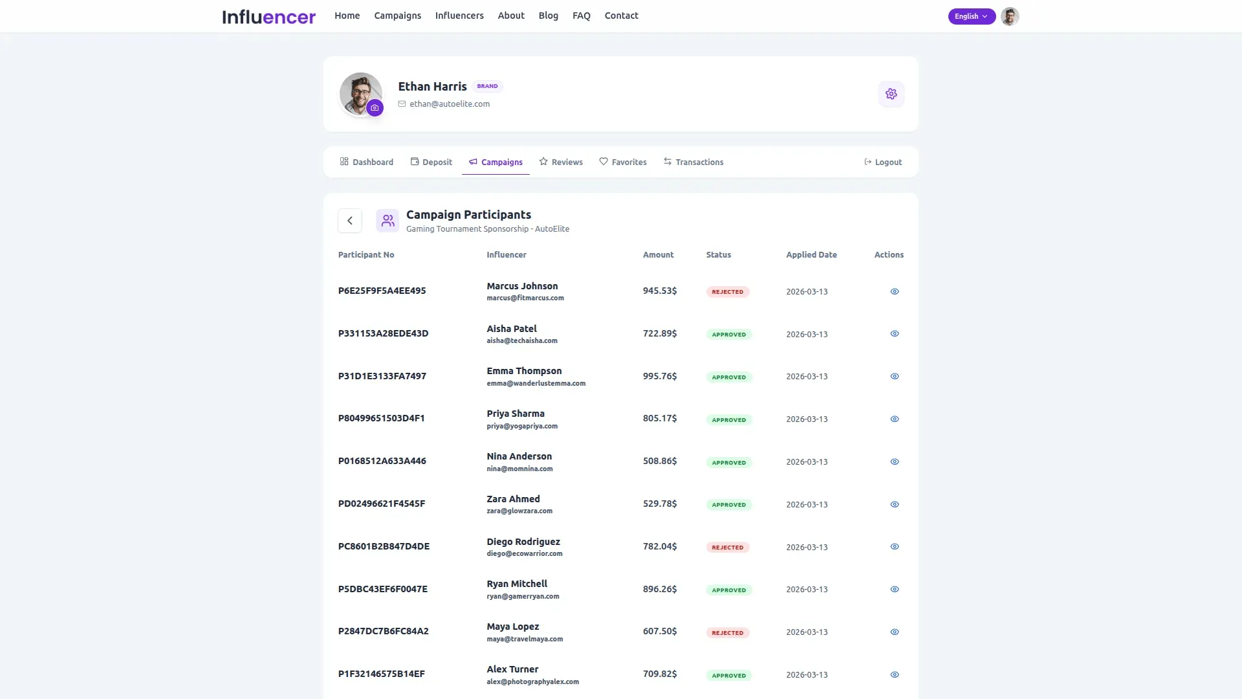View Aisha Patel's details via eye icon
Viewport: 1242px width, 699px height.
[894, 334]
